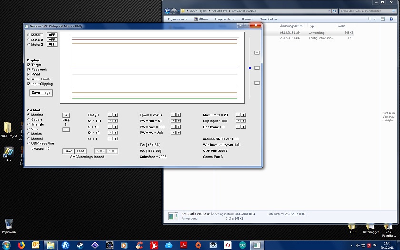The height and width of the screenshot is (250, 400).
Task: Select the Motor 2 radio button
Action: point(29,40)
